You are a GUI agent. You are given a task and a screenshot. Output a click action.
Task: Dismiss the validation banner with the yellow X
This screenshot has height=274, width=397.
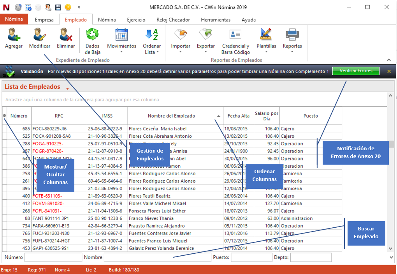tap(389, 71)
